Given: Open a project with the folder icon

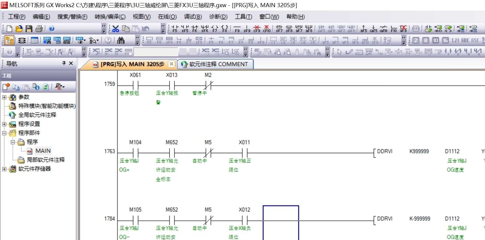Looking at the screenshot, I should point(19,29).
